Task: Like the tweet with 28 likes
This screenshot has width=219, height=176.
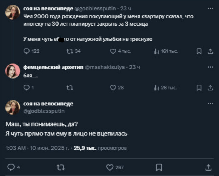Action: click(113, 88)
